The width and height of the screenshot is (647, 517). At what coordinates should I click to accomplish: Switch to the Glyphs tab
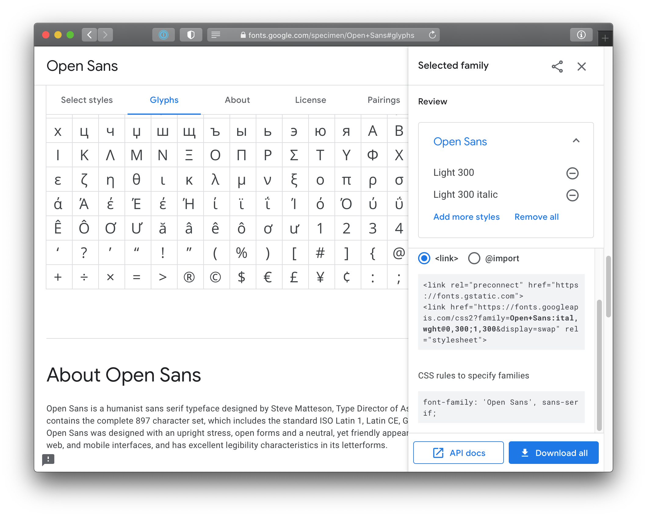click(x=164, y=100)
